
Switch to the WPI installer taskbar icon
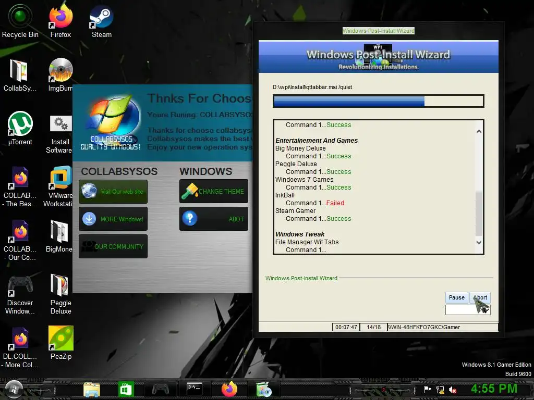tap(264, 389)
